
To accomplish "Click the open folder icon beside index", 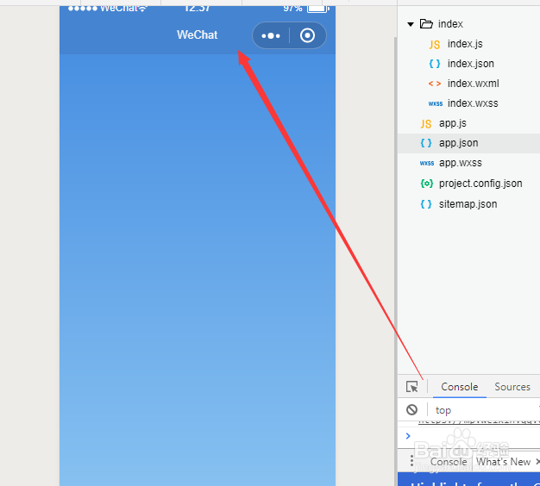I will coord(426,24).
